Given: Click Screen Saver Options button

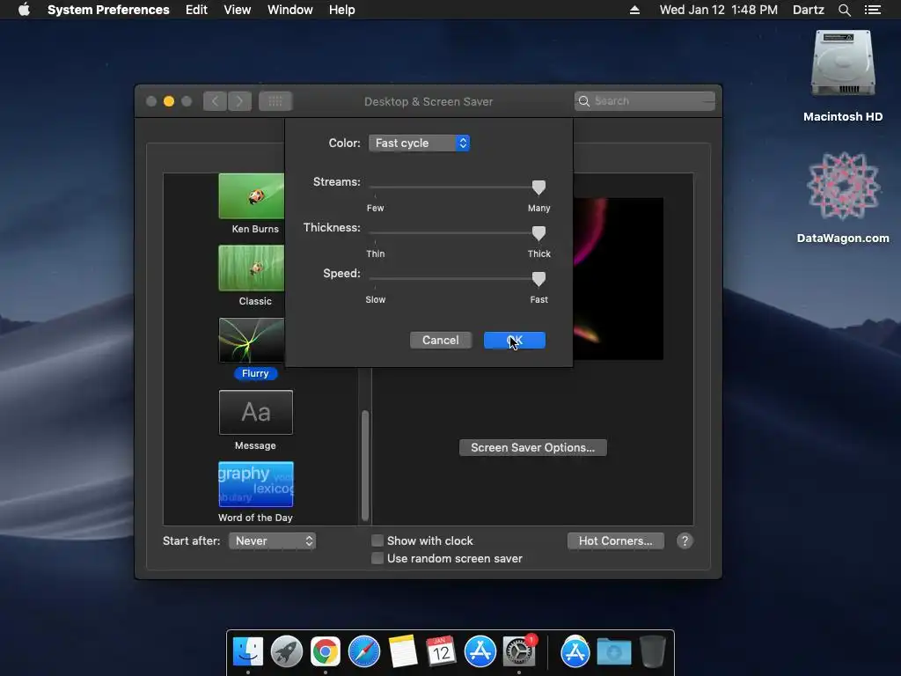Looking at the screenshot, I should coord(532,448).
